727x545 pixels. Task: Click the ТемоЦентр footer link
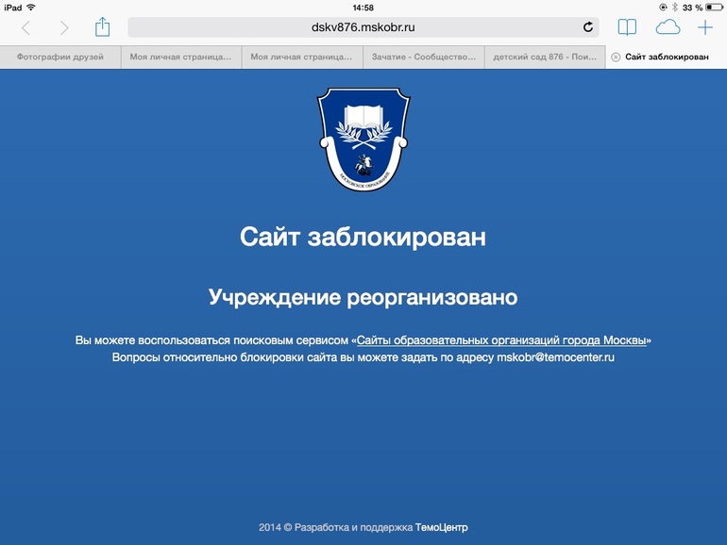[x=441, y=527]
